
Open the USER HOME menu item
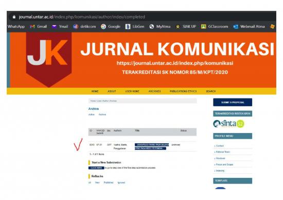[x=132, y=91]
